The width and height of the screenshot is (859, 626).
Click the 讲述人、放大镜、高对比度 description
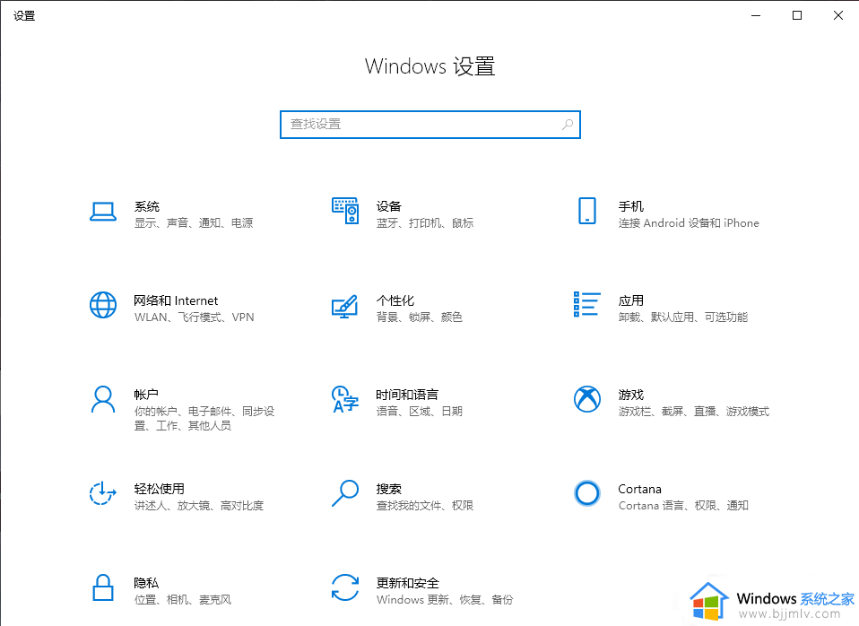pos(199,506)
